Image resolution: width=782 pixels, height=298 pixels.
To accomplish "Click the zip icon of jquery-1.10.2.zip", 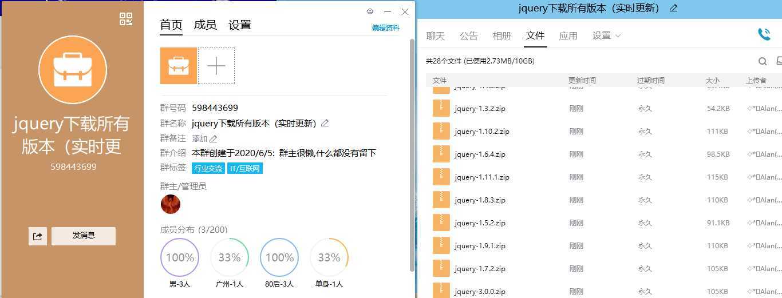I will (x=441, y=131).
